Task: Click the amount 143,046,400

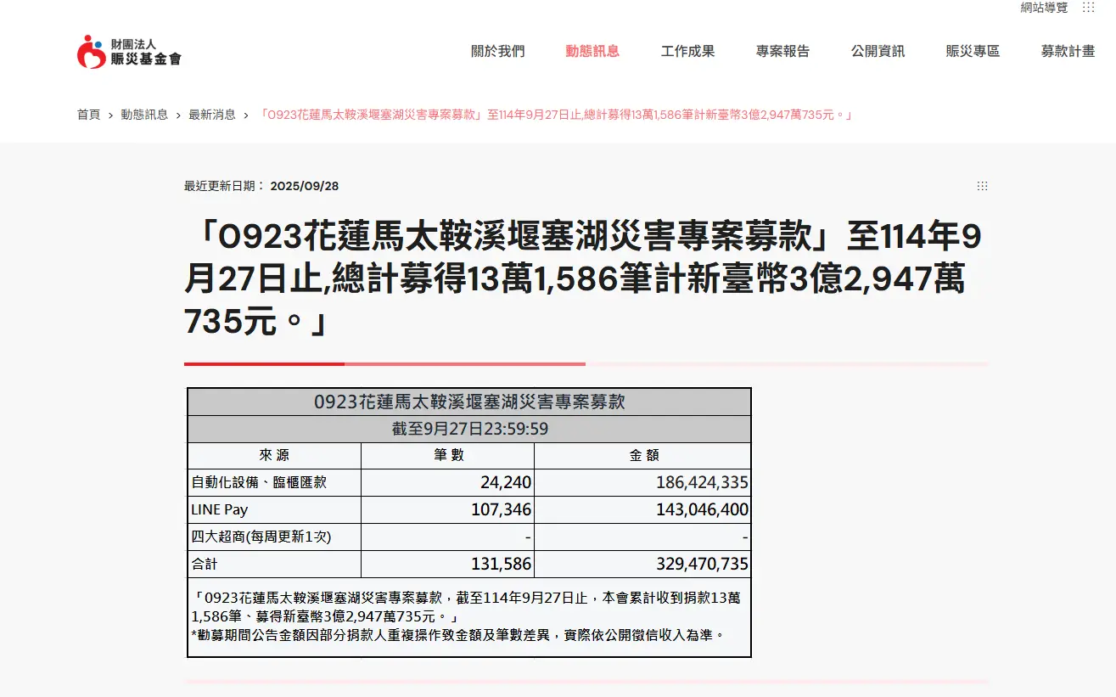Action: [x=702, y=510]
